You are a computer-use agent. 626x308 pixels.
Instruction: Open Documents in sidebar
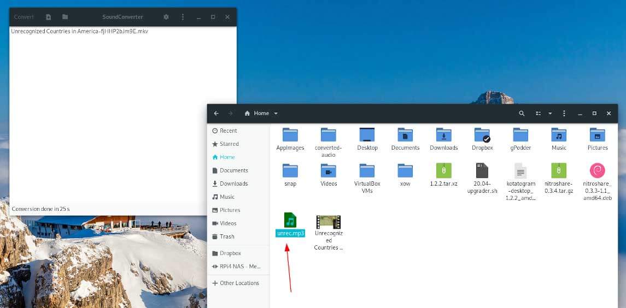pos(238,170)
